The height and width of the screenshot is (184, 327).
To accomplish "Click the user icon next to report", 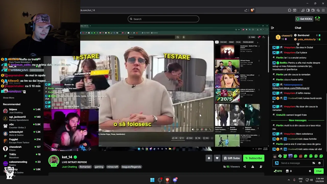I will click(261, 167).
